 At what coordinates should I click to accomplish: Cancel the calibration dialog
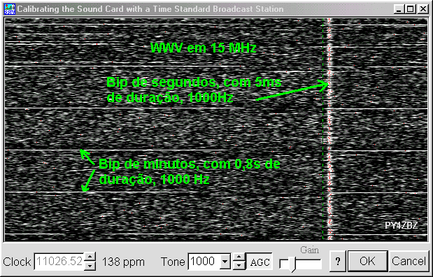[409, 261]
